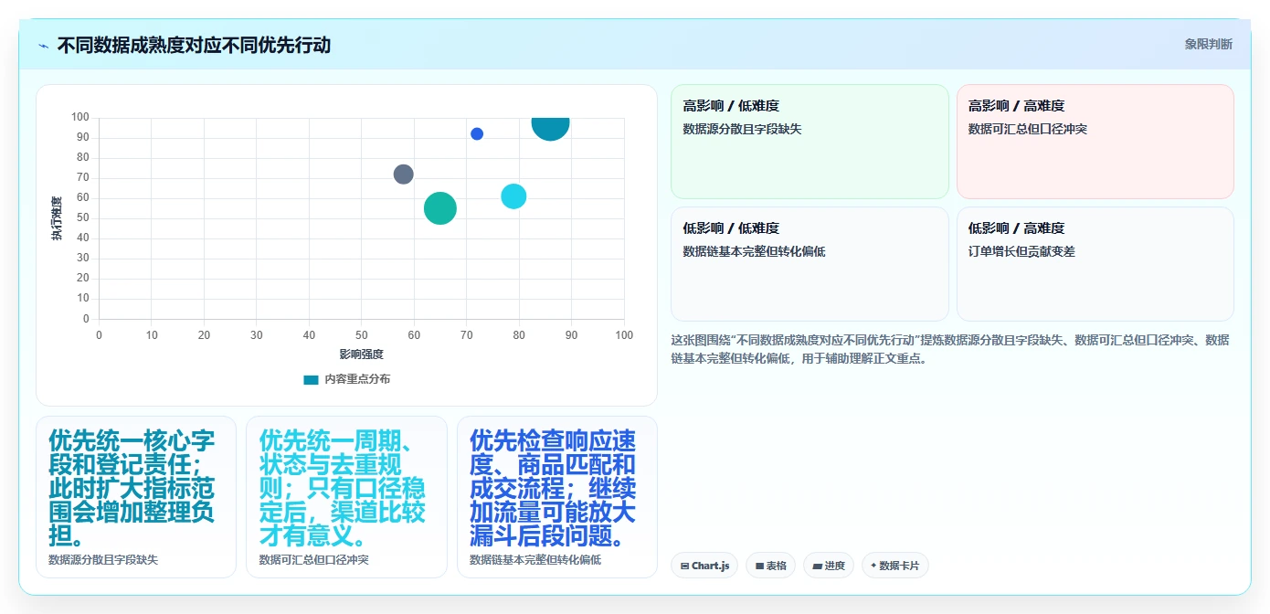This screenshot has width=1270, height=614.
Task: Click caption 数据源分散且字段缺失 under teal card
Action: pos(103,559)
